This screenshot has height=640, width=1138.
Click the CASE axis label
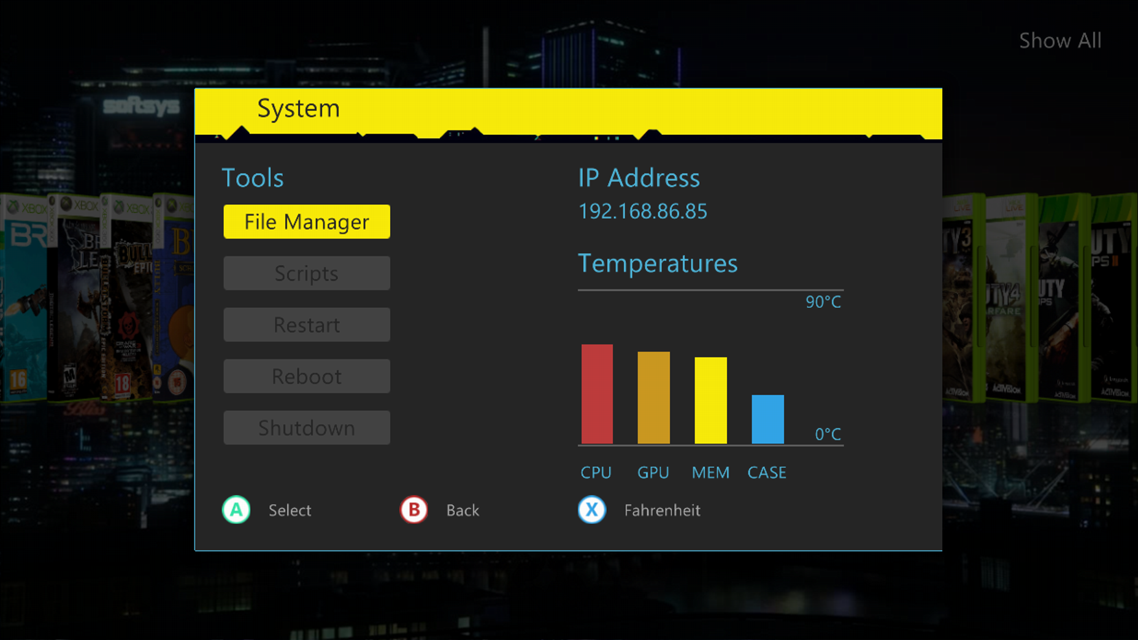tap(767, 473)
